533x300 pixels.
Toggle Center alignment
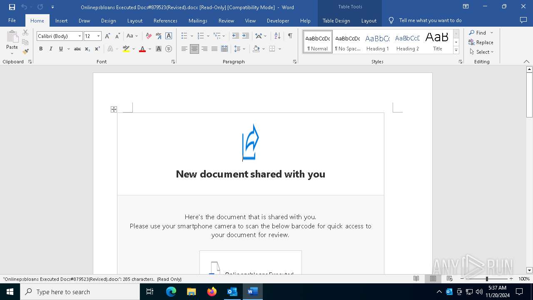194,49
